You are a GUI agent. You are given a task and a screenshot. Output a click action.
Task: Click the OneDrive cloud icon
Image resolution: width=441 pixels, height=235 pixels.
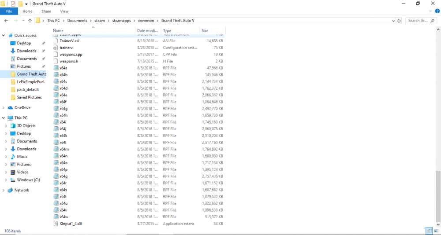(10, 107)
